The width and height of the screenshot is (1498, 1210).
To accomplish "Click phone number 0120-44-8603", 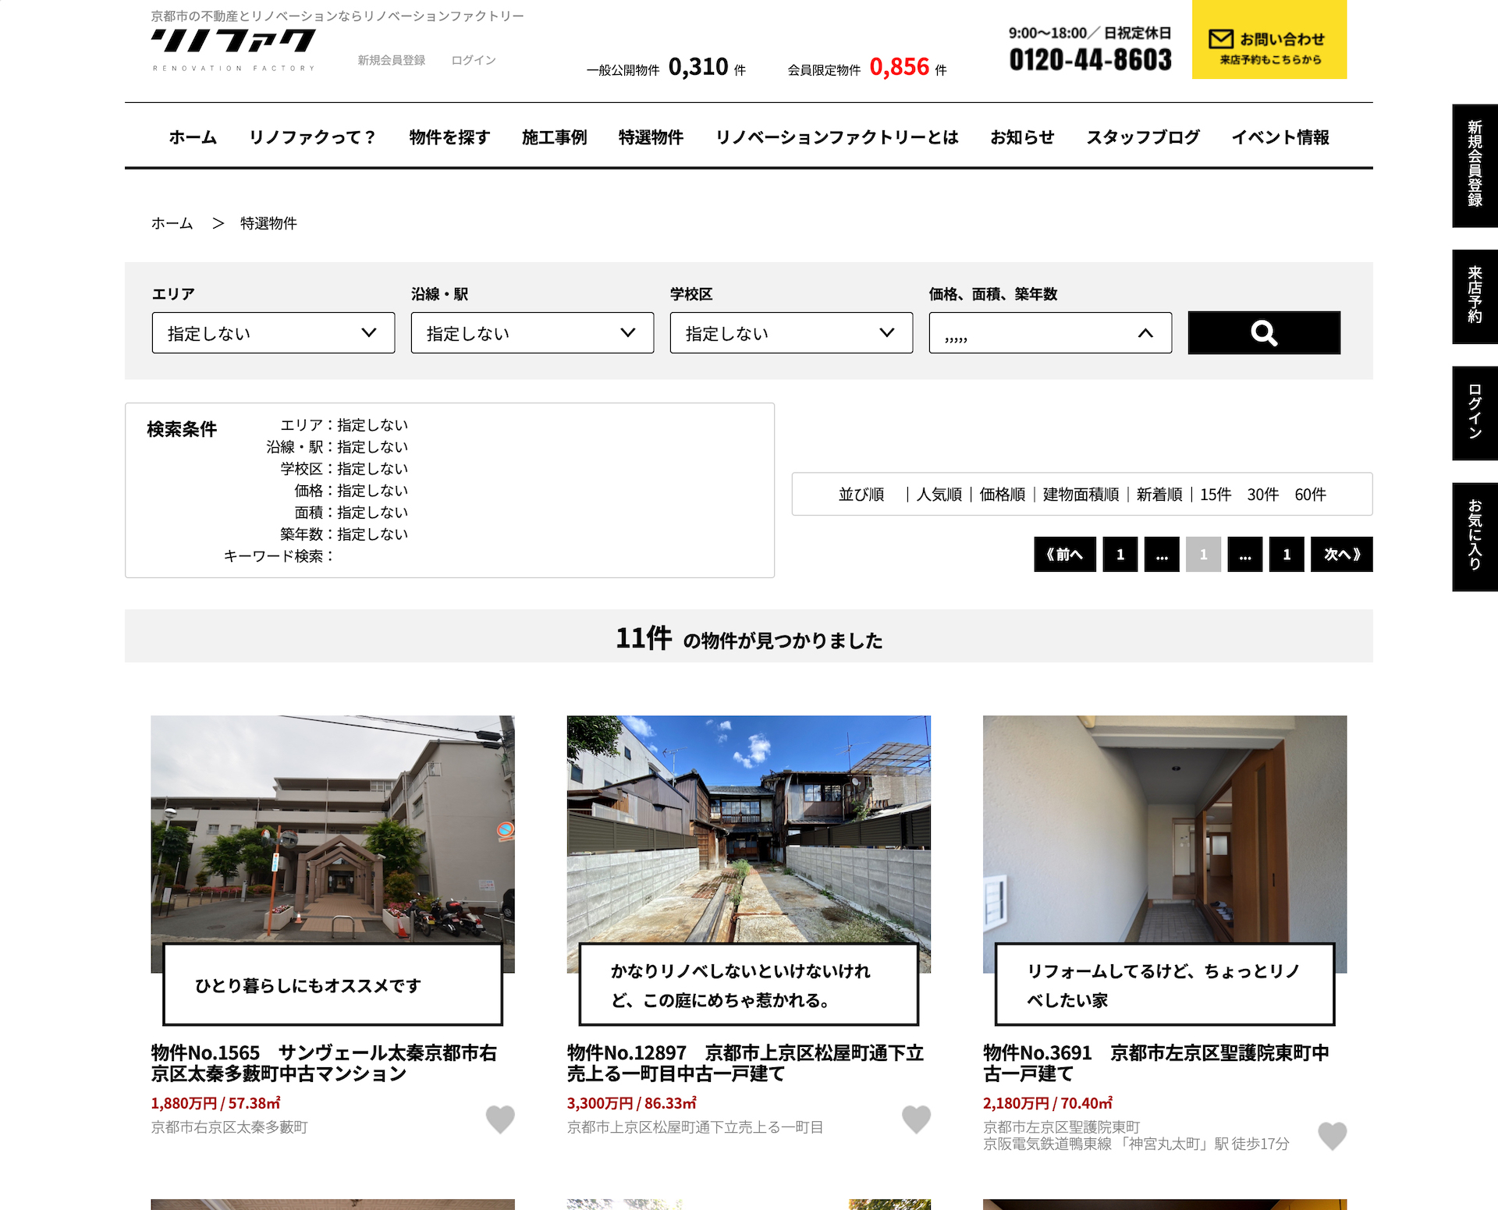I will coord(1090,60).
